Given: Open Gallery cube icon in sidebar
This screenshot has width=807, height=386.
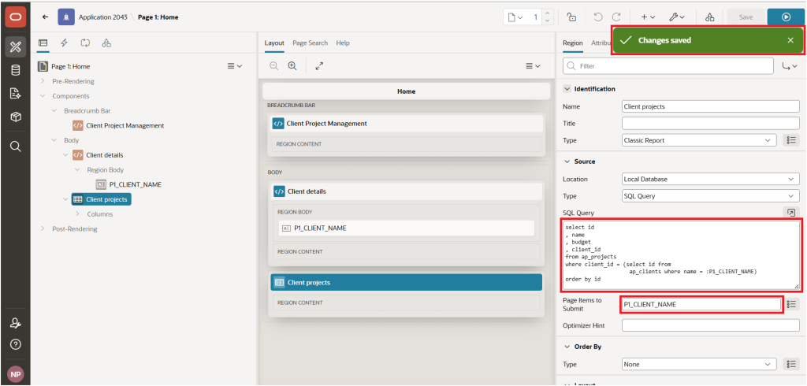Looking at the screenshot, I should coord(16,117).
